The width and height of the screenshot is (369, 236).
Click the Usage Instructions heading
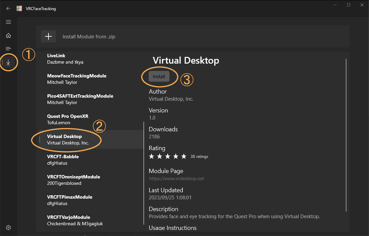(172, 228)
